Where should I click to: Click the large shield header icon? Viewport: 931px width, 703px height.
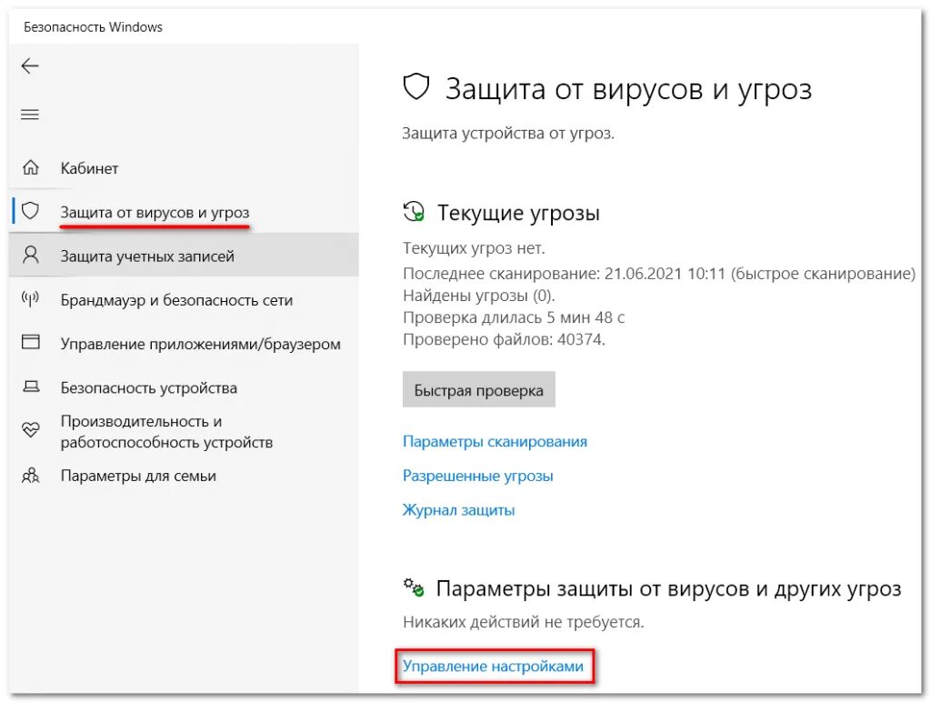415,87
